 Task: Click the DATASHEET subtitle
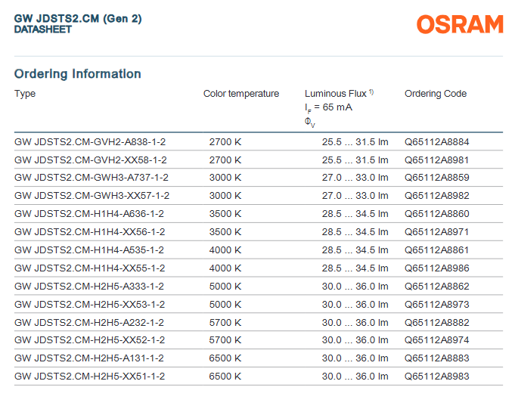[x=42, y=29]
